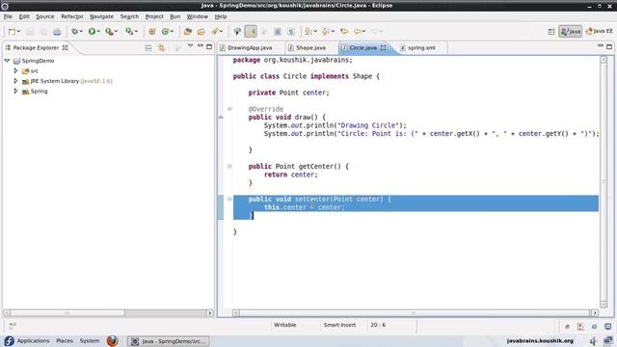617x347 pixels.
Task: Open the Back history dropdown arrow
Action: 364,32
